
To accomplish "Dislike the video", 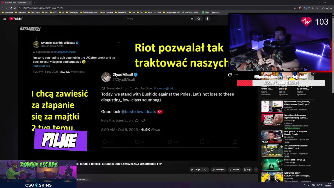I will (x=206, y=170).
